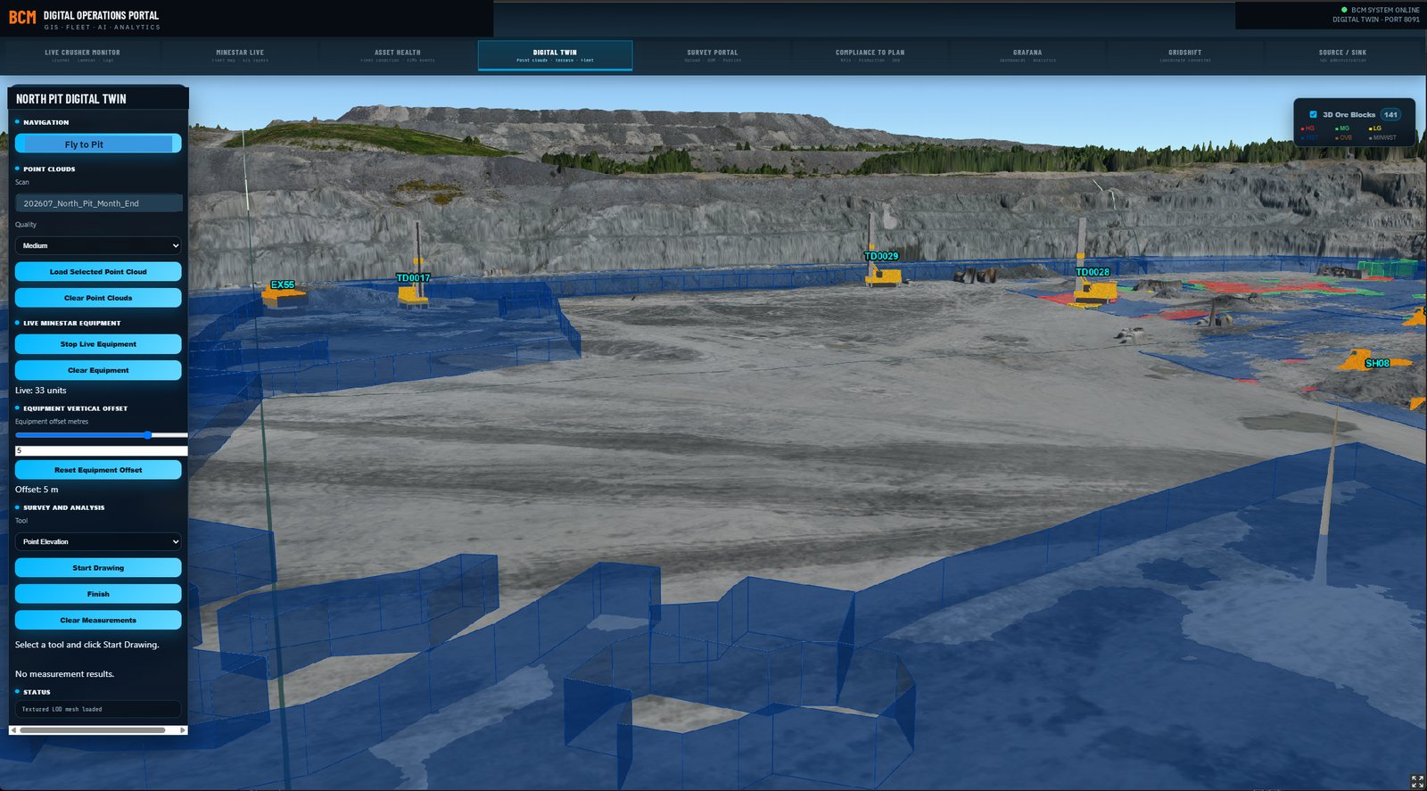Click the SH08 shovel marker
Viewport: 1427px width, 791px height.
coord(1377,363)
